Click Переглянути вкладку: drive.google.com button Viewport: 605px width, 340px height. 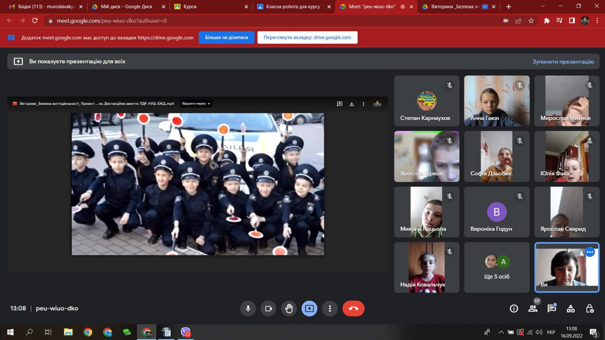(307, 37)
